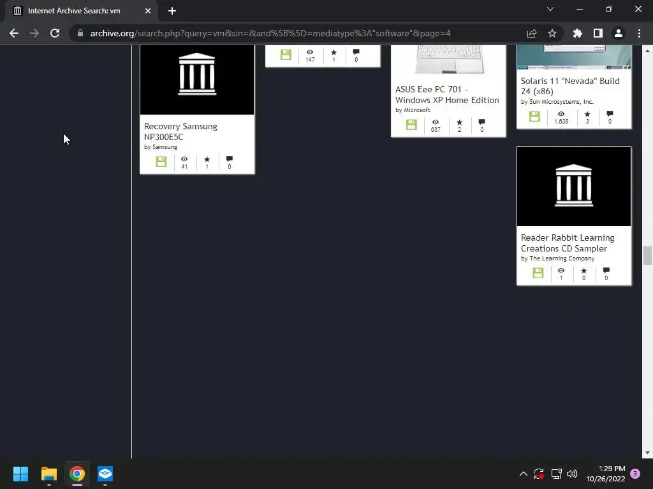Image resolution: width=653 pixels, height=489 pixels.
Task: Click software disk icon on ASUS card
Action: [411, 124]
